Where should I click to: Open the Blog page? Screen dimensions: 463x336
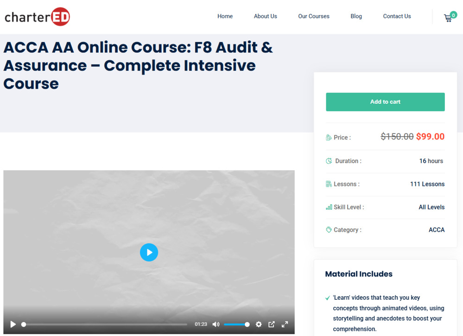click(x=356, y=16)
